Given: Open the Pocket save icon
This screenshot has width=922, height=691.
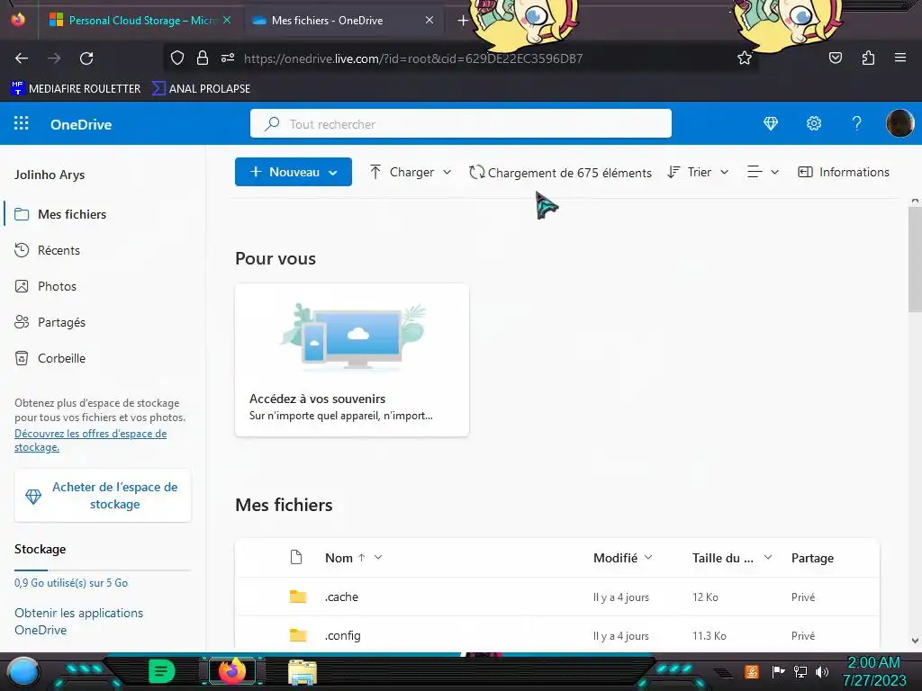Looking at the screenshot, I should coord(835,58).
